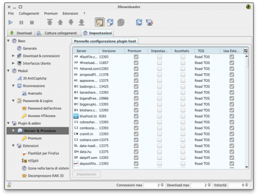Open table column chooser icon
The height and width of the screenshot is (196, 258).
pos(246,51)
